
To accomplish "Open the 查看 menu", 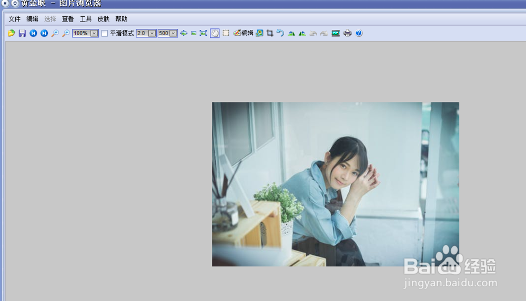I will point(68,19).
